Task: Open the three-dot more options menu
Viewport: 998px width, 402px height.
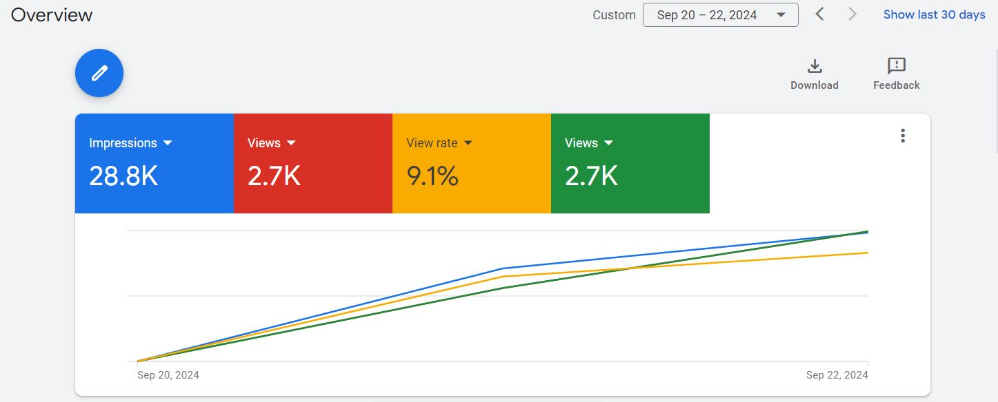Action: 903,136
